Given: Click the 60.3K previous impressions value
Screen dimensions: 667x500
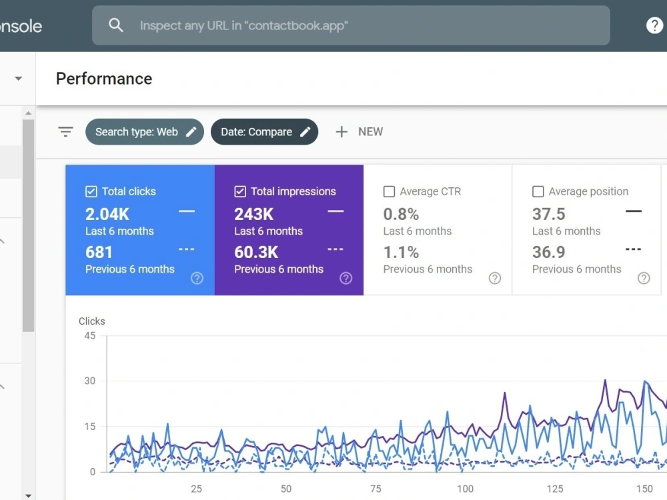Looking at the screenshot, I should pyautogui.click(x=256, y=252).
